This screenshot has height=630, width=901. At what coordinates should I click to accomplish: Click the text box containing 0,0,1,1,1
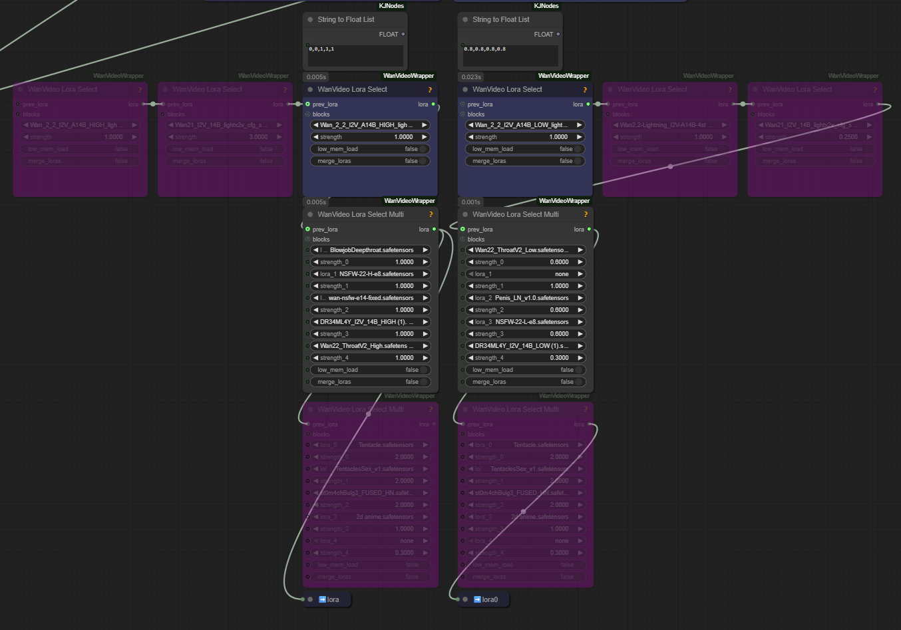pyautogui.click(x=355, y=55)
